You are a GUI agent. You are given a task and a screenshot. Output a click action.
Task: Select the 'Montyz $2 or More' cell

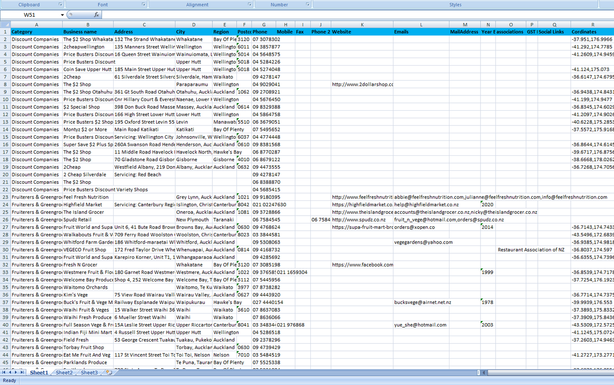(x=88, y=129)
